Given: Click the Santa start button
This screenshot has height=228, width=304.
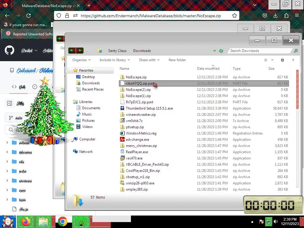Looking at the screenshot, I should pyautogui.click(x=8, y=222).
